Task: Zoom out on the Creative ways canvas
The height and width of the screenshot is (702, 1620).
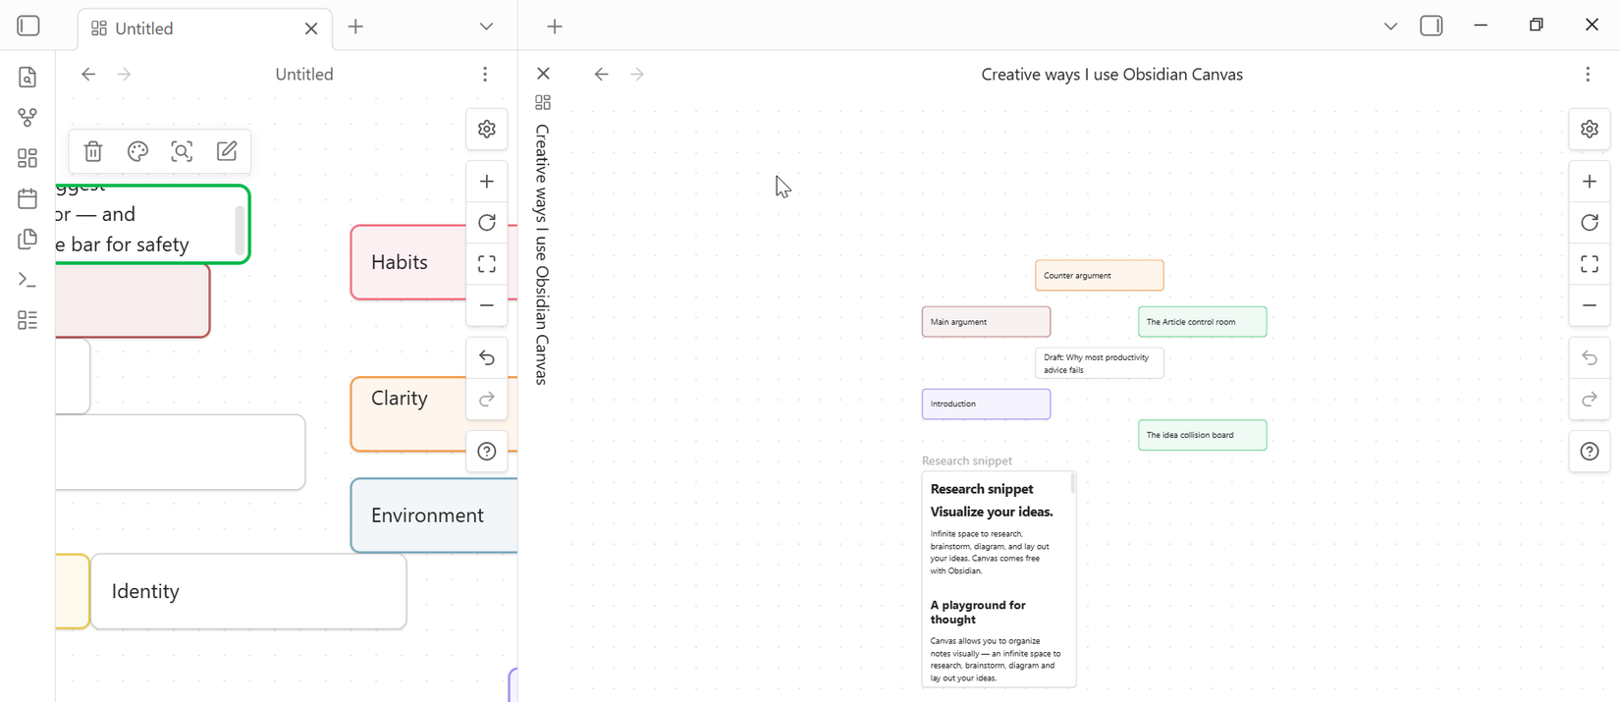Action: (1590, 305)
